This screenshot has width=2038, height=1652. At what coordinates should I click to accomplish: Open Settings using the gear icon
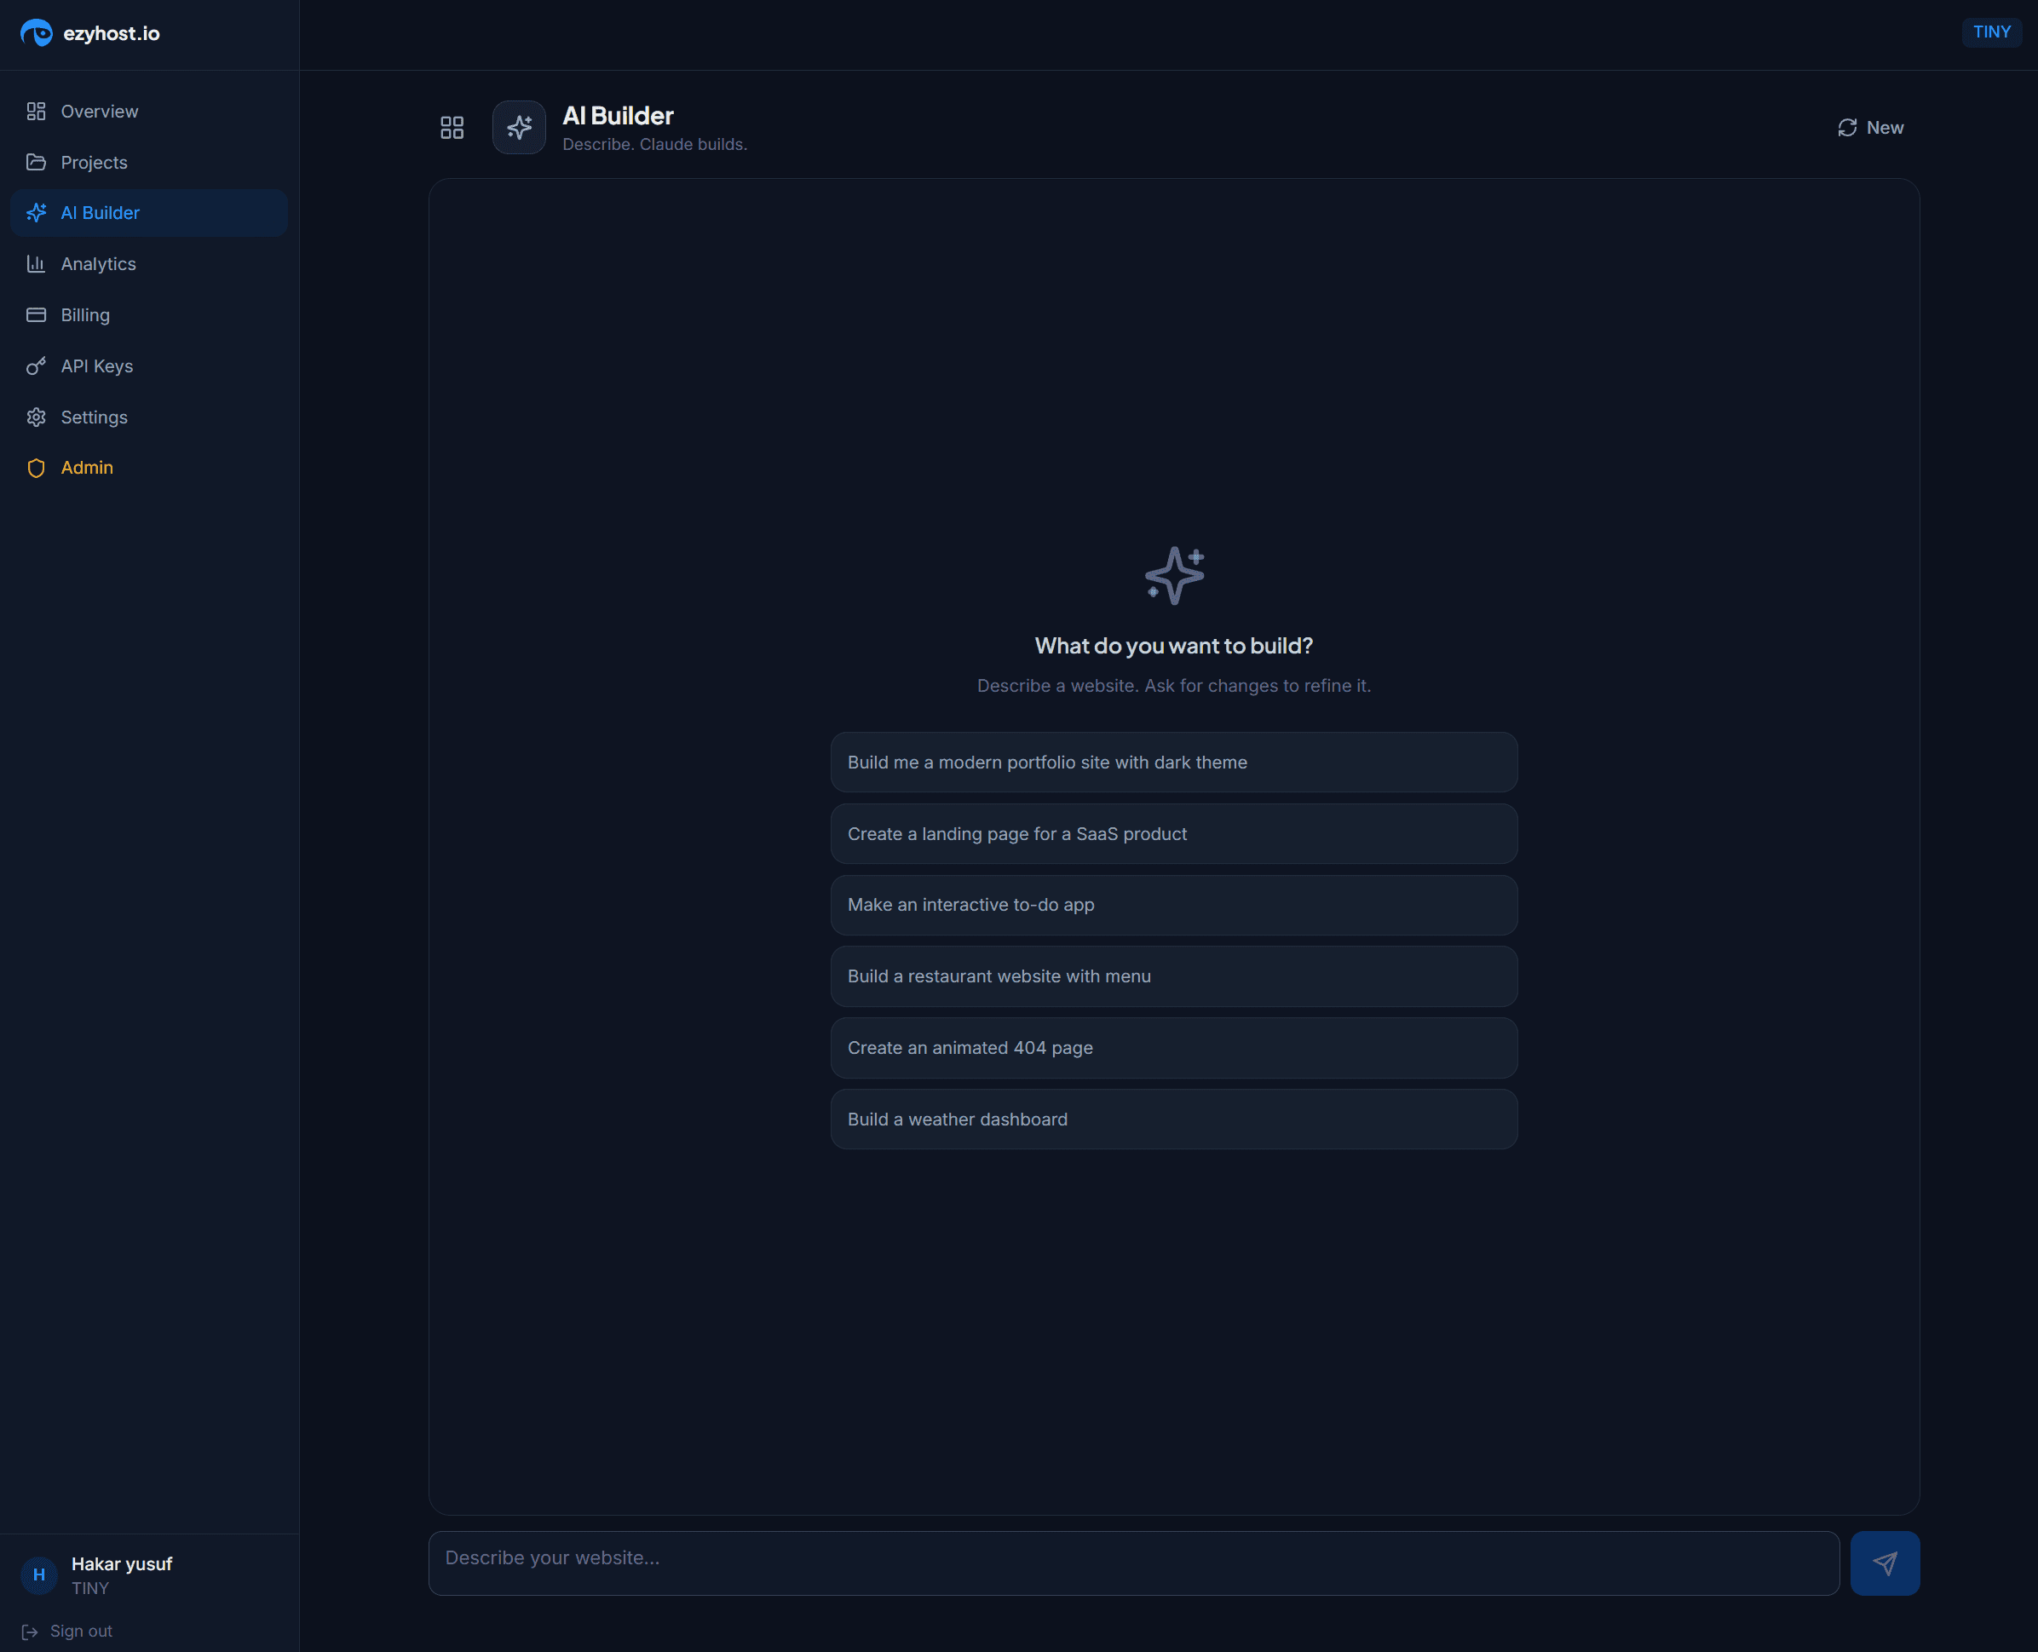coord(36,417)
